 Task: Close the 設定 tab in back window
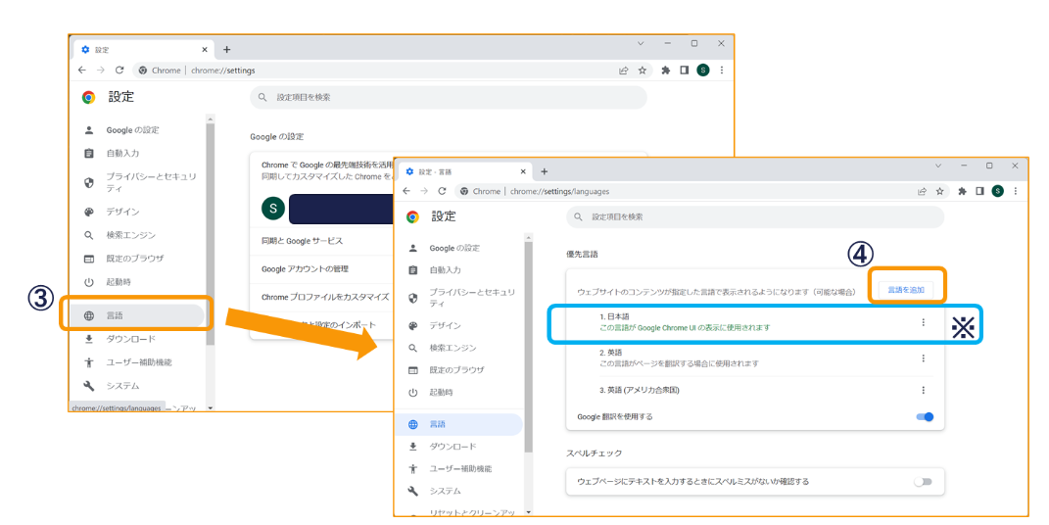tap(205, 50)
